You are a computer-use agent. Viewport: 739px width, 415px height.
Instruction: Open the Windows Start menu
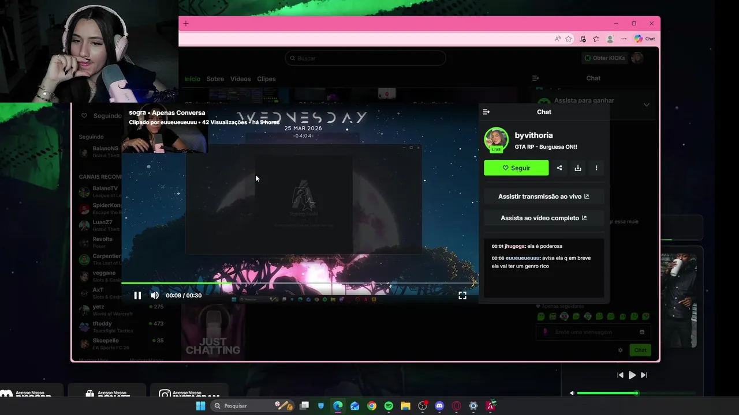point(200,406)
